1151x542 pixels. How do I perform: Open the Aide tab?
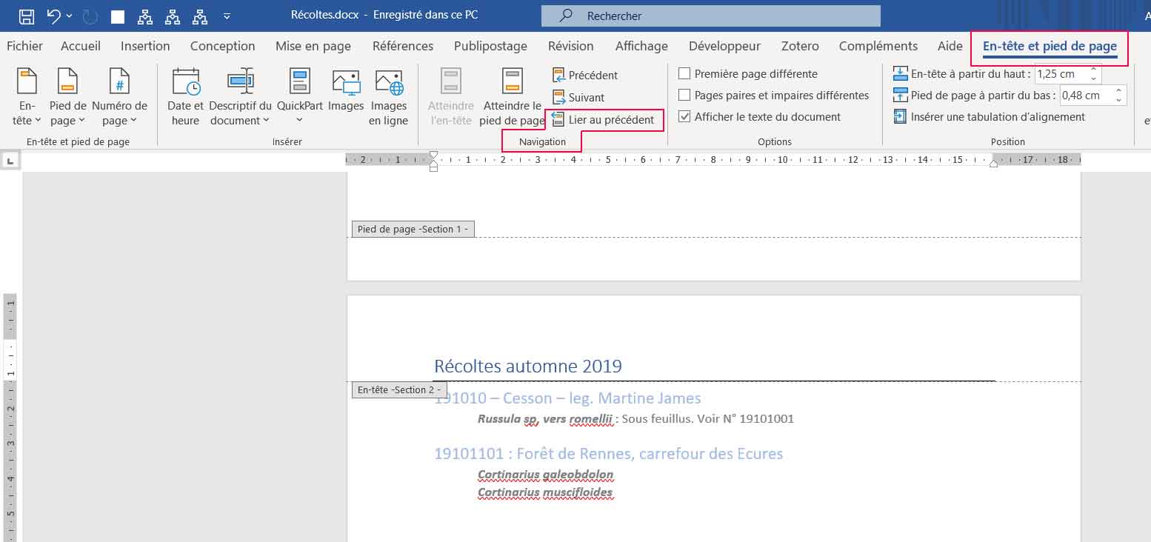click(950, 46)
